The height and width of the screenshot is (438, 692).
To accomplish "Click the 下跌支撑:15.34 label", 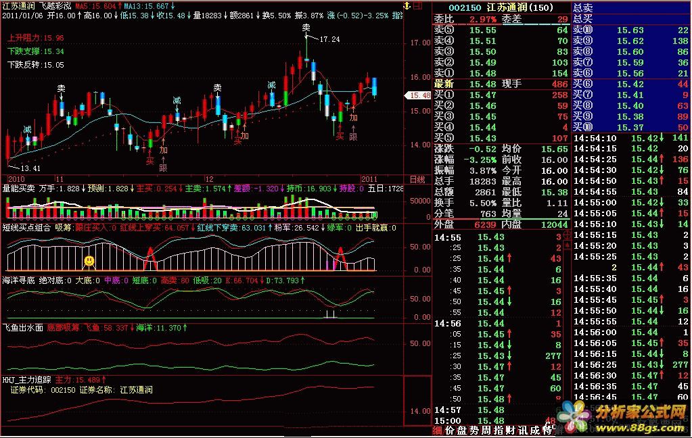I will [x=36, y=51].
